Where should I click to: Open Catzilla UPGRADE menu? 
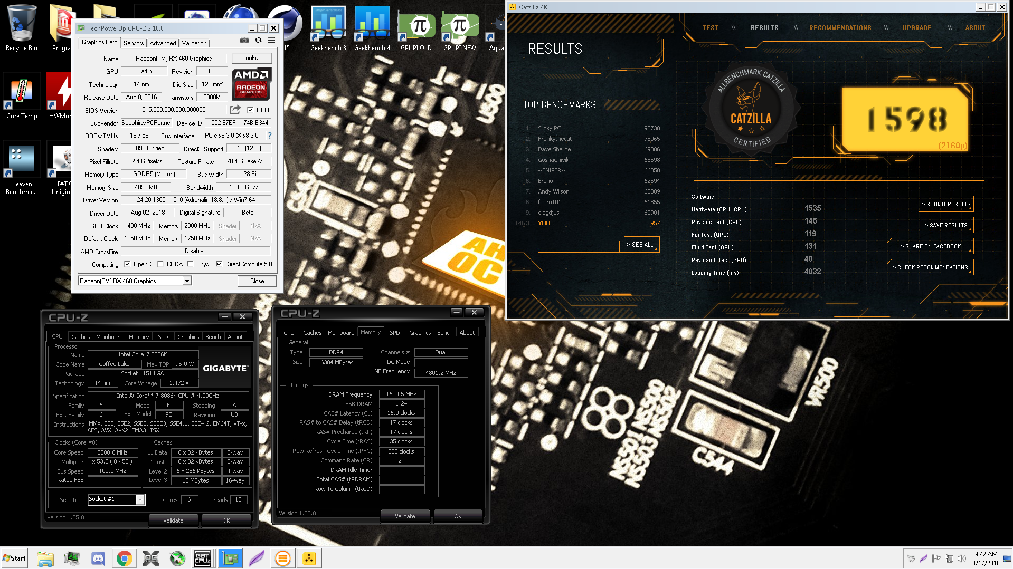(x=916, y=28)
